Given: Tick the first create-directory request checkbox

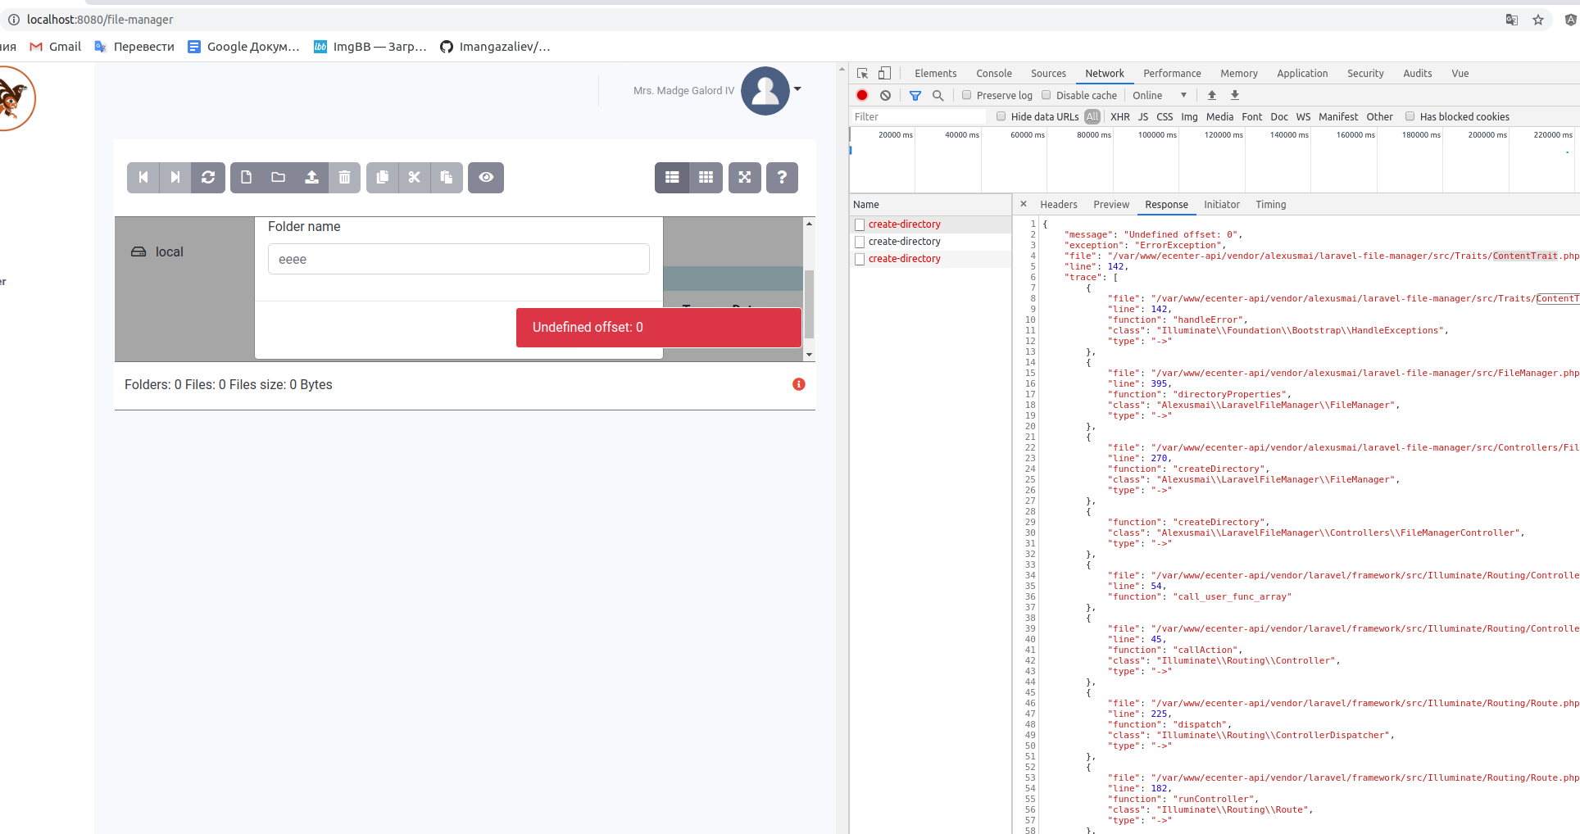Looking at the screenshot, I should pyautogui.click(x=859, y=224).
